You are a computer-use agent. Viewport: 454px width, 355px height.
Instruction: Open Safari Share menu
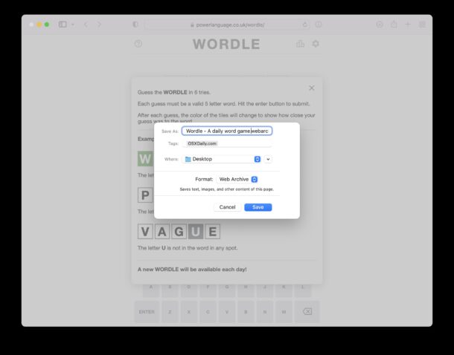point(394,25)
